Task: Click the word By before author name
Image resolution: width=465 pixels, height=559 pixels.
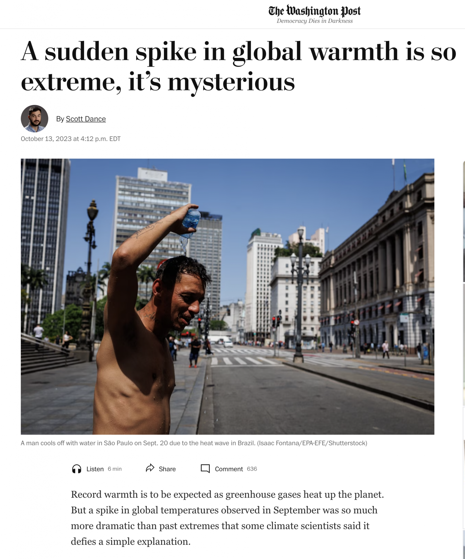Action: [60, 119]
